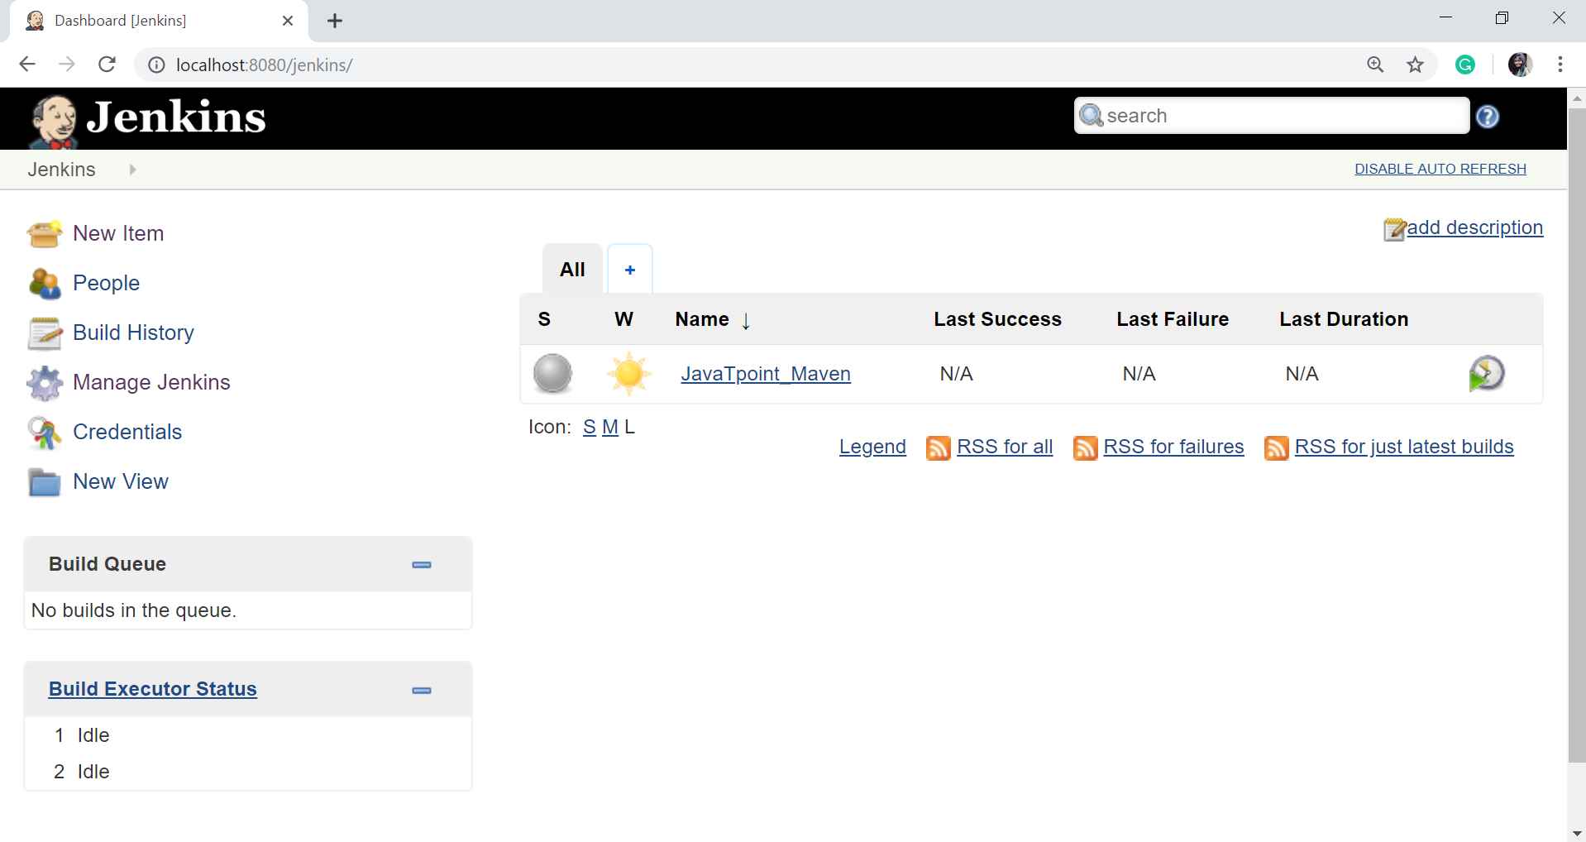Open RSS for just latest builds link
The image size is (1586, 842).
(1404, 447)
